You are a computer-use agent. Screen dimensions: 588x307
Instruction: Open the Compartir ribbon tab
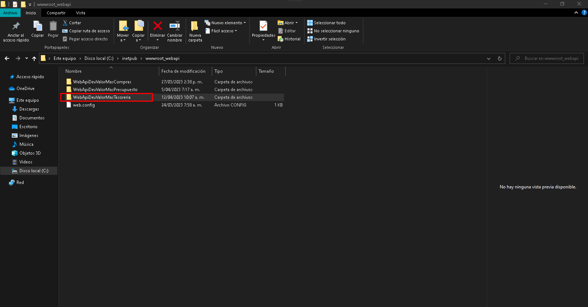56,13
